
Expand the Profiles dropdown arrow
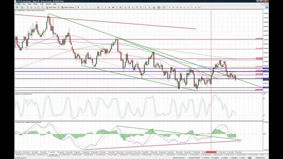24,8
